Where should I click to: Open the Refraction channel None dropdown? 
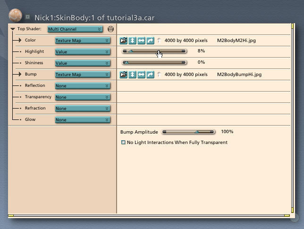point(83,109)
